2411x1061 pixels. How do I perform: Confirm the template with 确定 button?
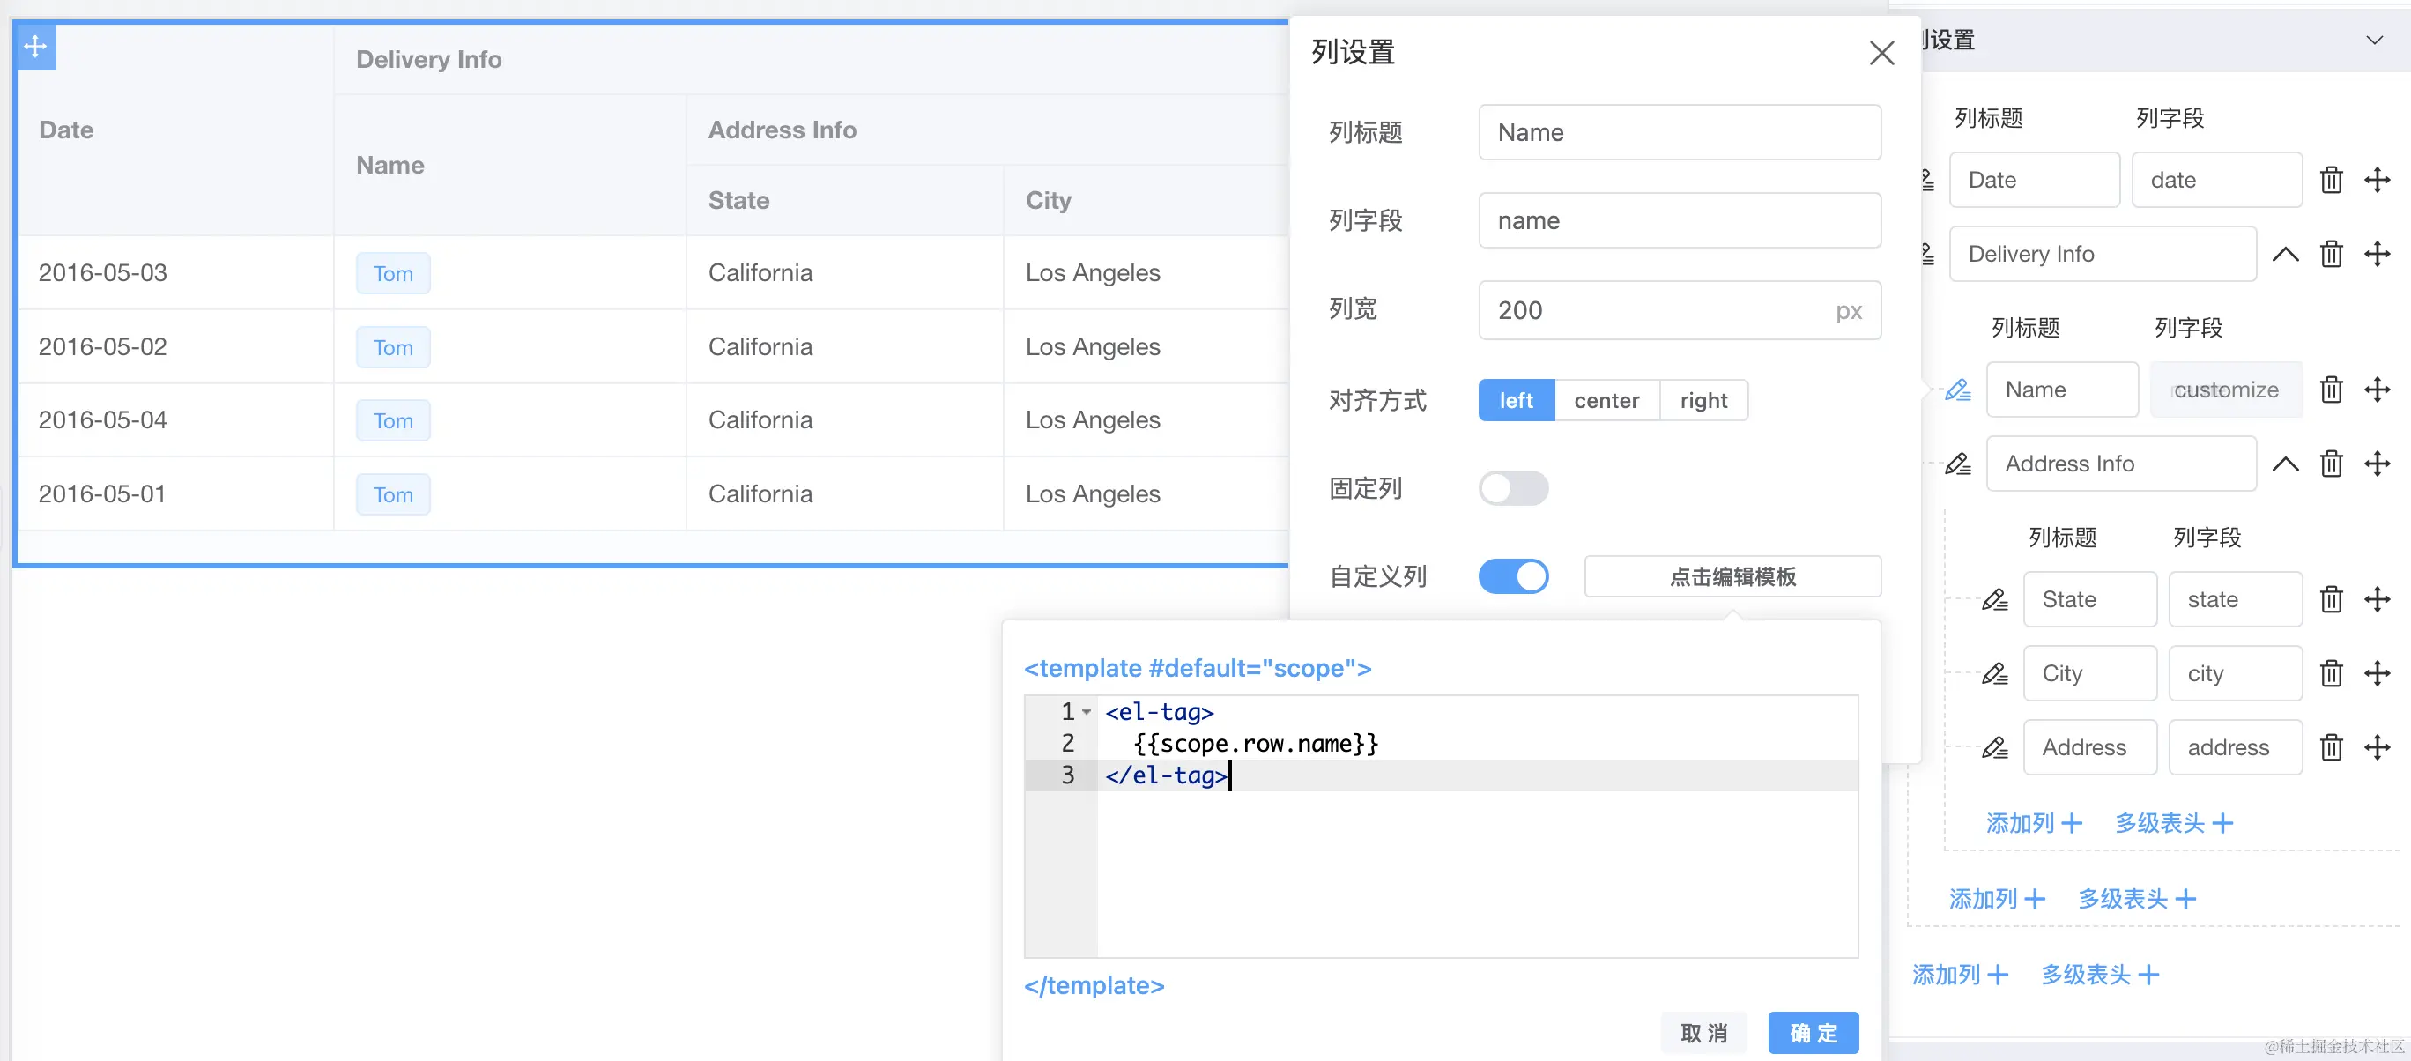[1813, 1032]
